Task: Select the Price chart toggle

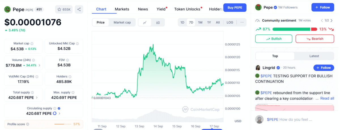Action: pos(101,22)
